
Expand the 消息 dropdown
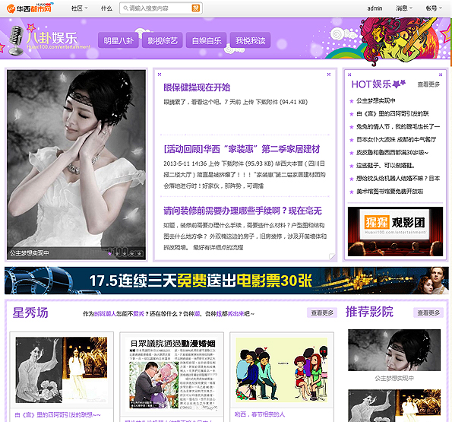pos(404,8)
